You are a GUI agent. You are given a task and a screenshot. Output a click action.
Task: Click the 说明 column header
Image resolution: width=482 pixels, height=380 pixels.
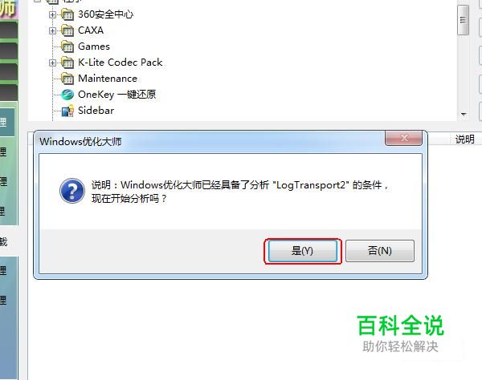[464, 139]
